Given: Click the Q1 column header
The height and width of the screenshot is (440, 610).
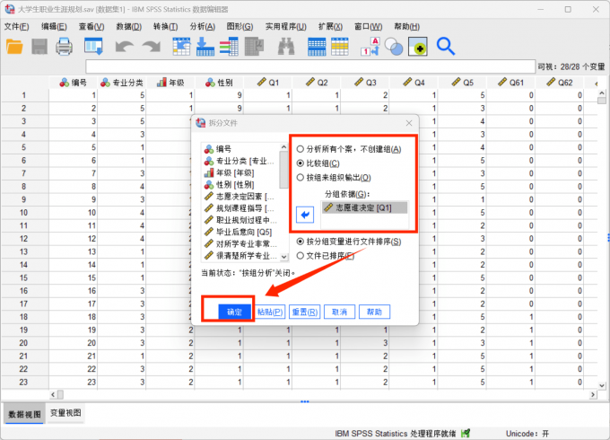Looking at the screenshot, I should pyautogui.click(x=268, y=83).
